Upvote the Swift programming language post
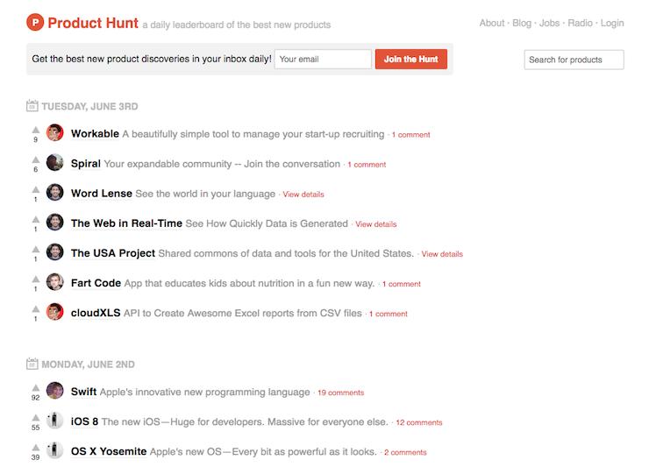The height and width of the screenshot is (467, 649). [x=36, y=387]
